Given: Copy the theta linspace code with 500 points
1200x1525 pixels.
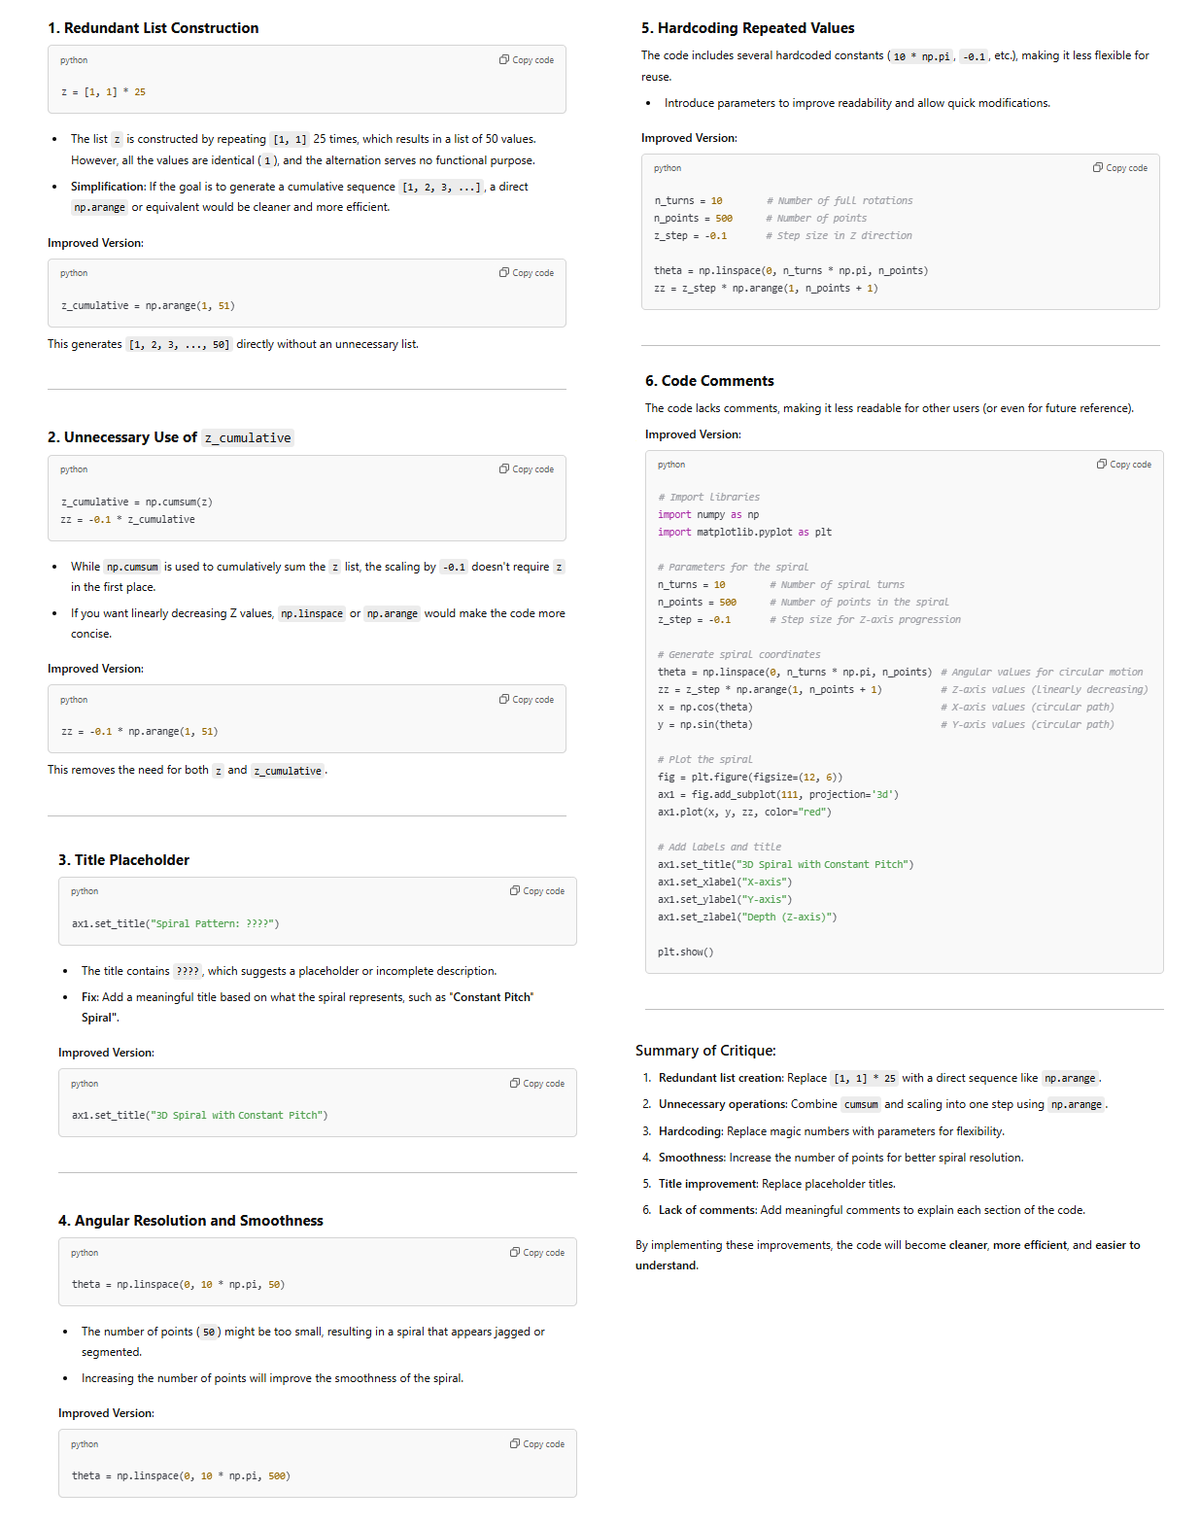Looking at the screenshot, I should pyautogui.click(x=537, y=1444).
